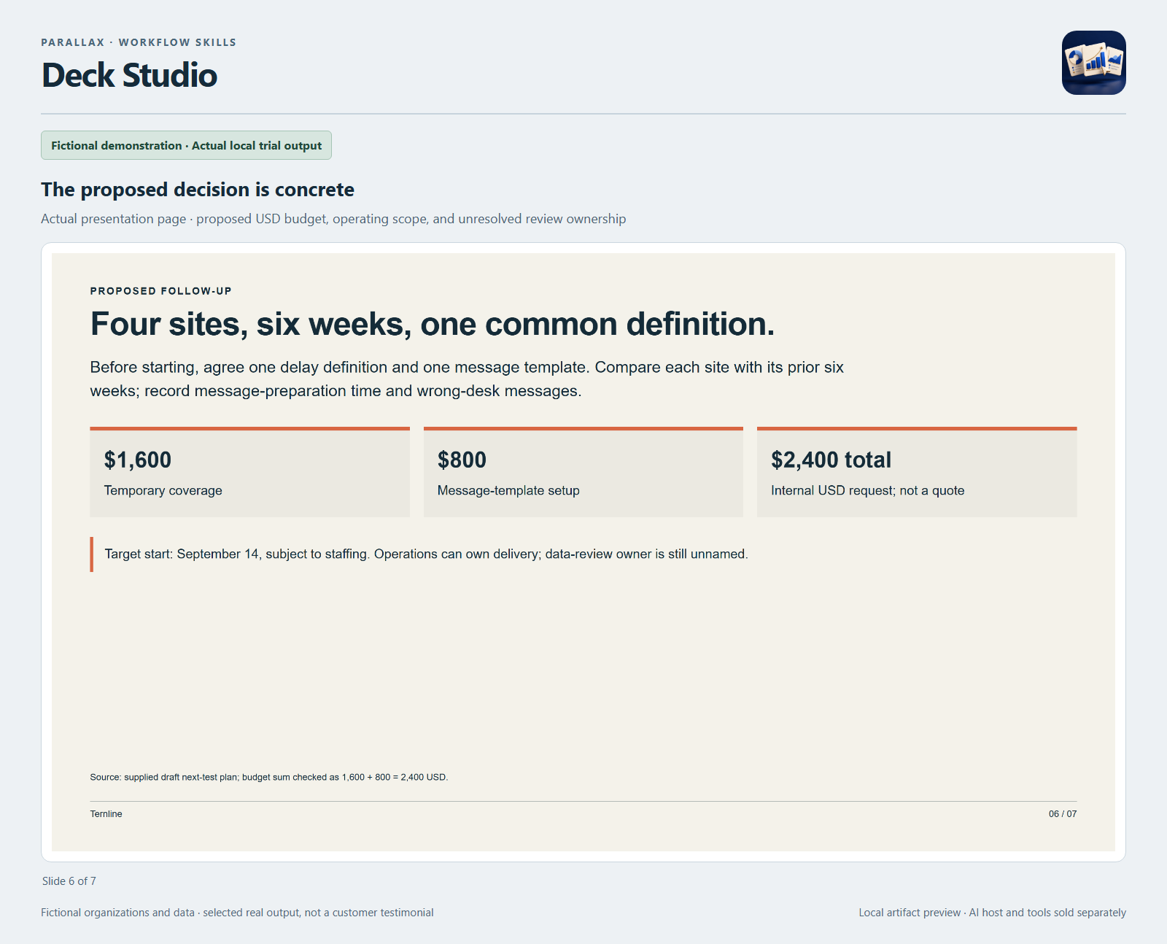This screenshot has width=1167, height=944.
Task: Click the '$800' amount
Action: tap(462, 460)
